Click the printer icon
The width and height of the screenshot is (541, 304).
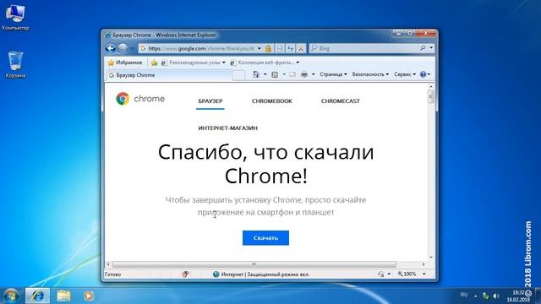tap(304, 74)
